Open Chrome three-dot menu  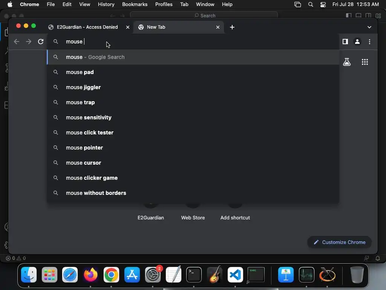coord(369,42)
